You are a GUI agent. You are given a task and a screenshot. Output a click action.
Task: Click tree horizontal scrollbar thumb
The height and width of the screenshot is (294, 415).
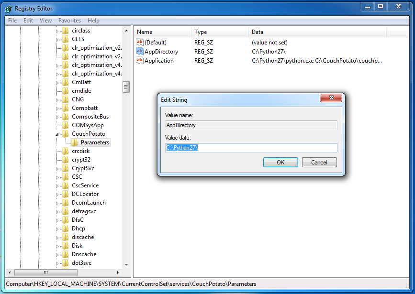coord(46,272)
